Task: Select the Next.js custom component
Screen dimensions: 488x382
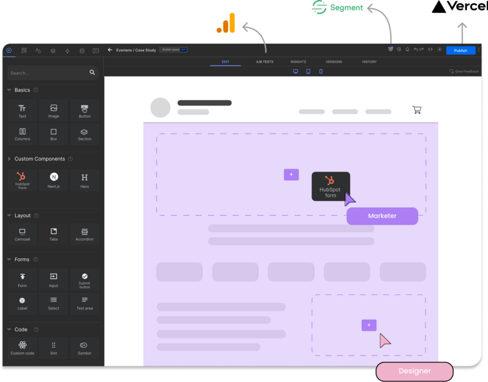Action: coord(53,180)
